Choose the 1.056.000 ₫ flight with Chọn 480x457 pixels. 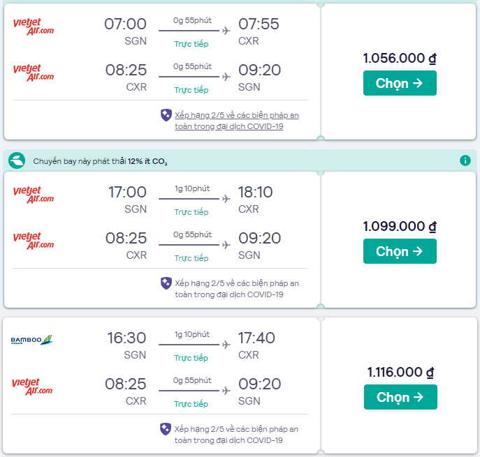[400, 83]
